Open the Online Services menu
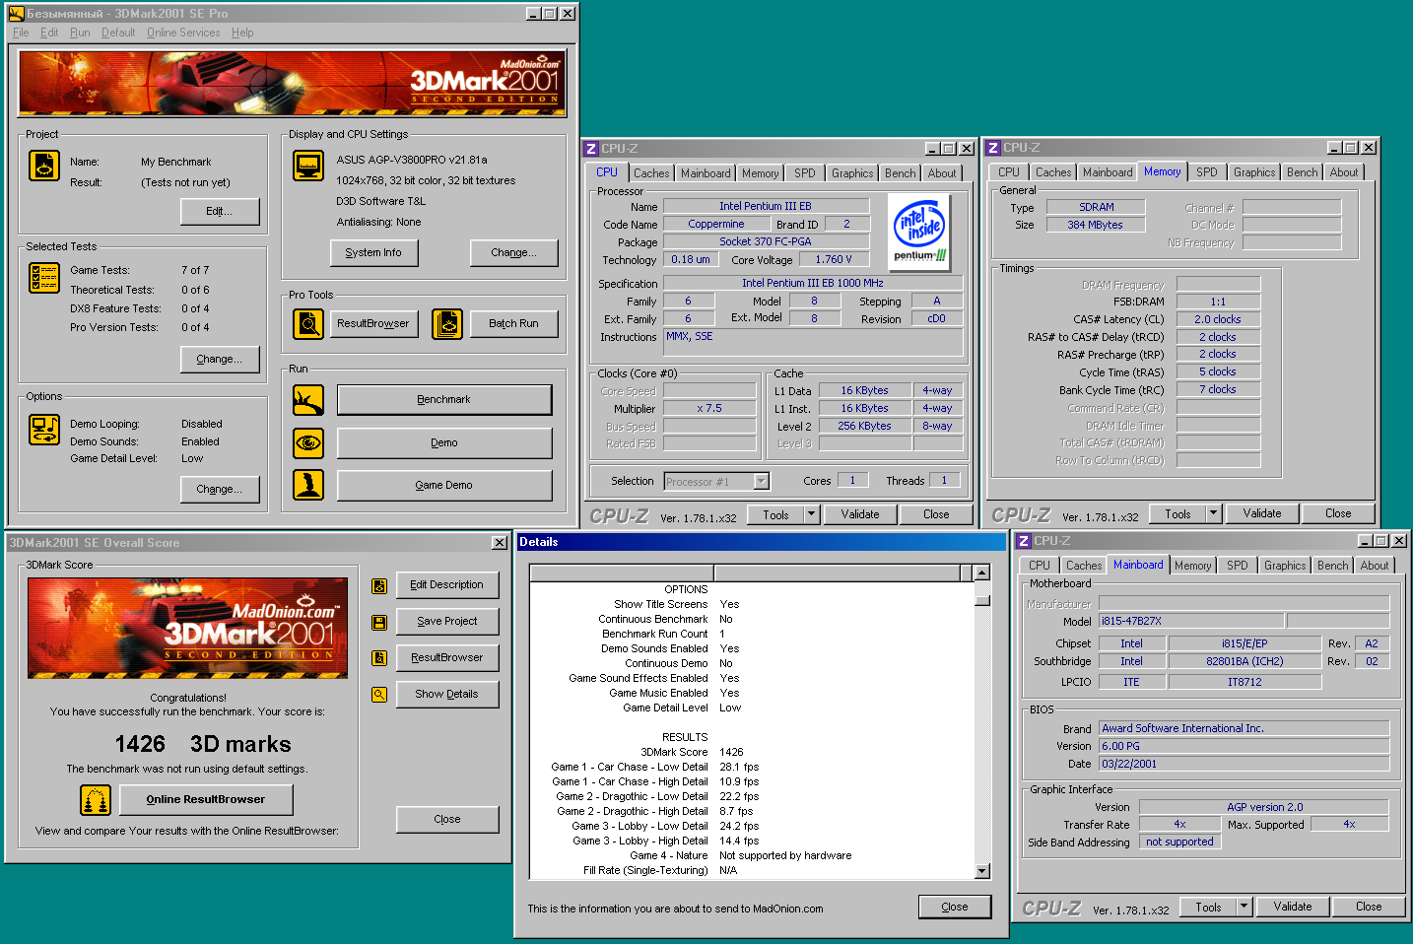The image size is (1413, 944). click(183, 33)
